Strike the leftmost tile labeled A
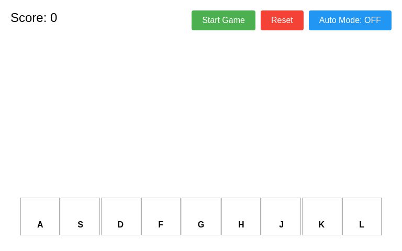This screenshot has width=402, height=251. click(x=40, y=216)
